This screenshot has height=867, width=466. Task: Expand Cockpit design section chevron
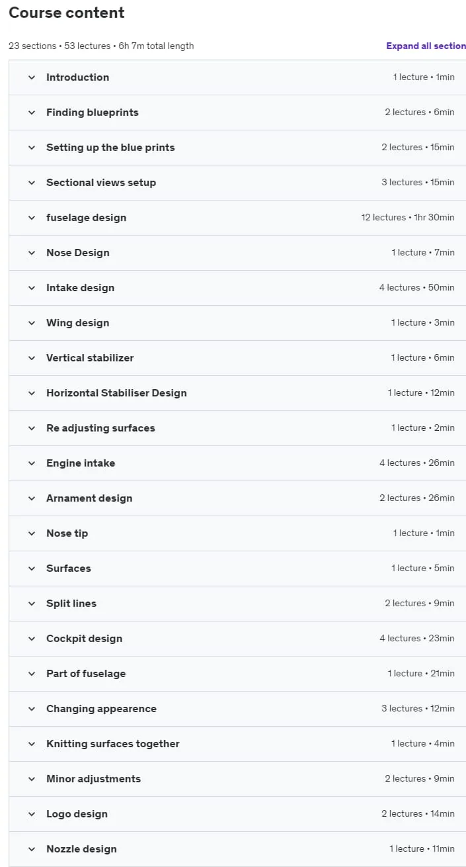click(x=31, y=639)
